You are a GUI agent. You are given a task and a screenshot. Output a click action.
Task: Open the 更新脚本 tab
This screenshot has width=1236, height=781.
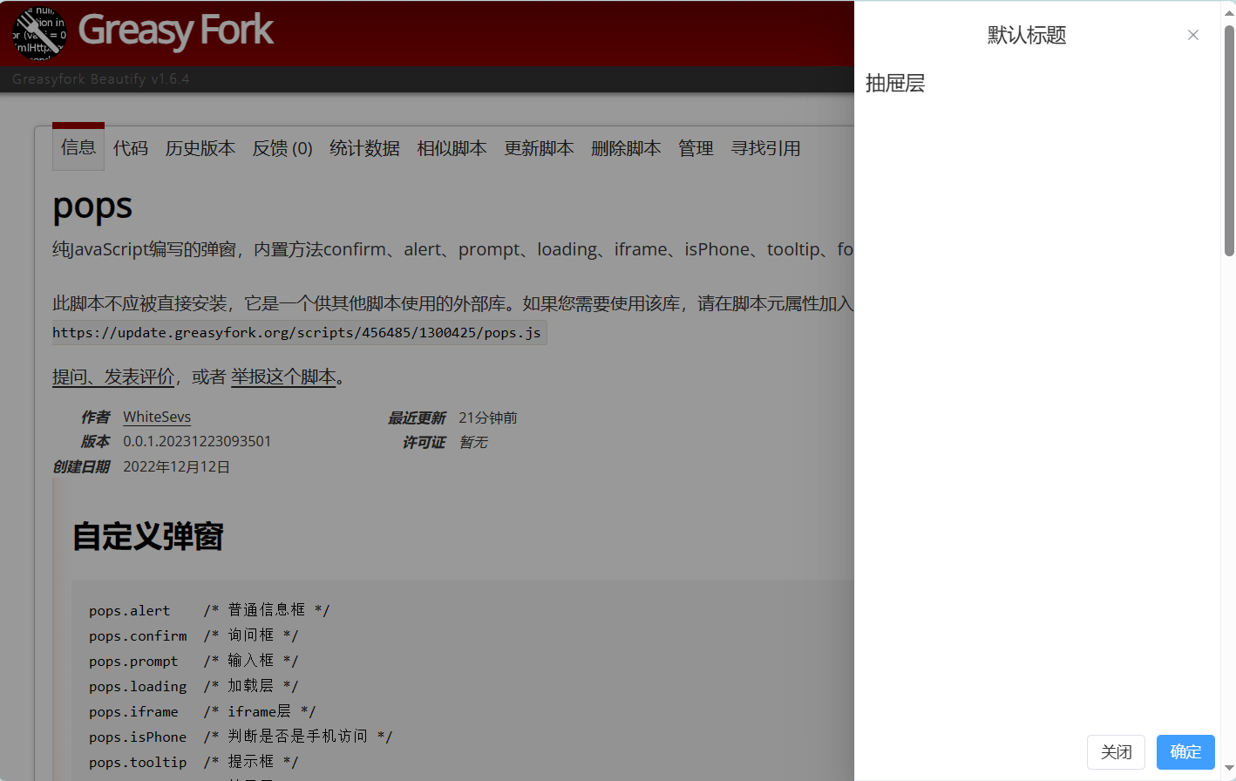pos(539,148)
